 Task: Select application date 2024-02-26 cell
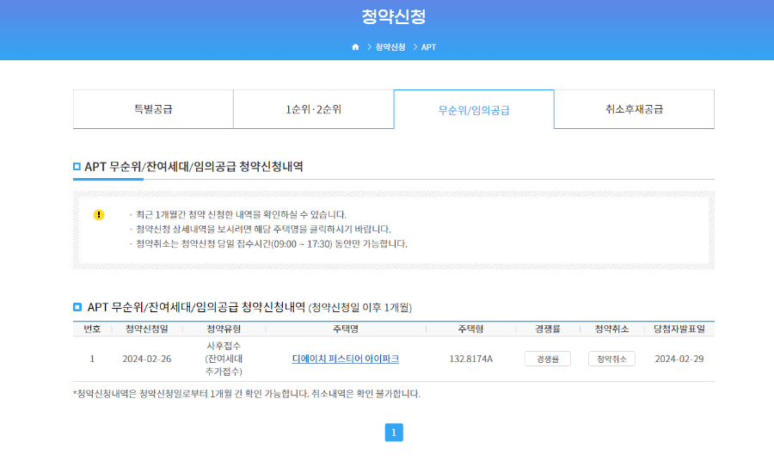point(146,359)
